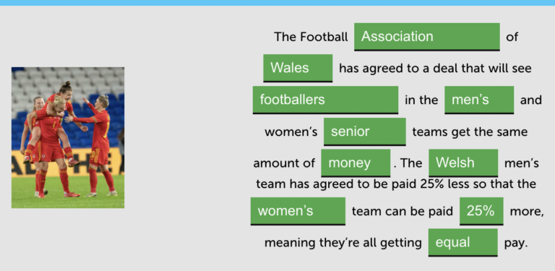This screenshot has height=271, width=555.
Task: Click the green "Association" answer box
Action: (x=427, y=37)
